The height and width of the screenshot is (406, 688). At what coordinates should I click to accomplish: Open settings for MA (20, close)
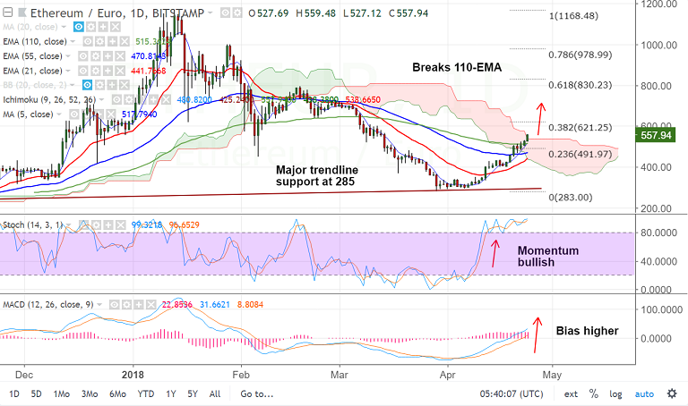click(90, 27)
